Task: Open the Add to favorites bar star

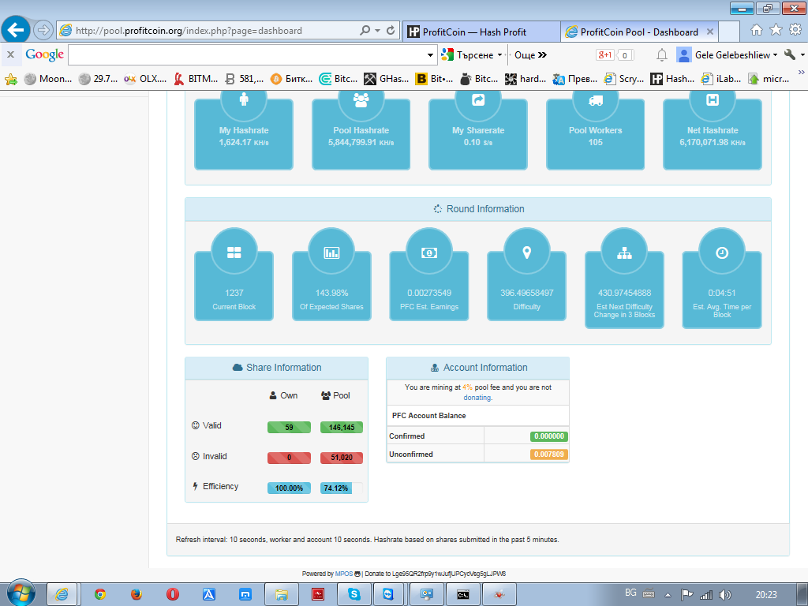Action: coord(11,79)
